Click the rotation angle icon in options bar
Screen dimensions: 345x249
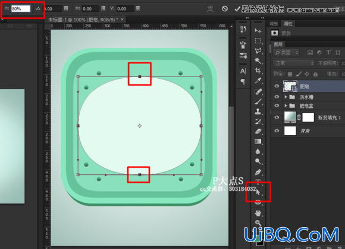tap(38, 8)
